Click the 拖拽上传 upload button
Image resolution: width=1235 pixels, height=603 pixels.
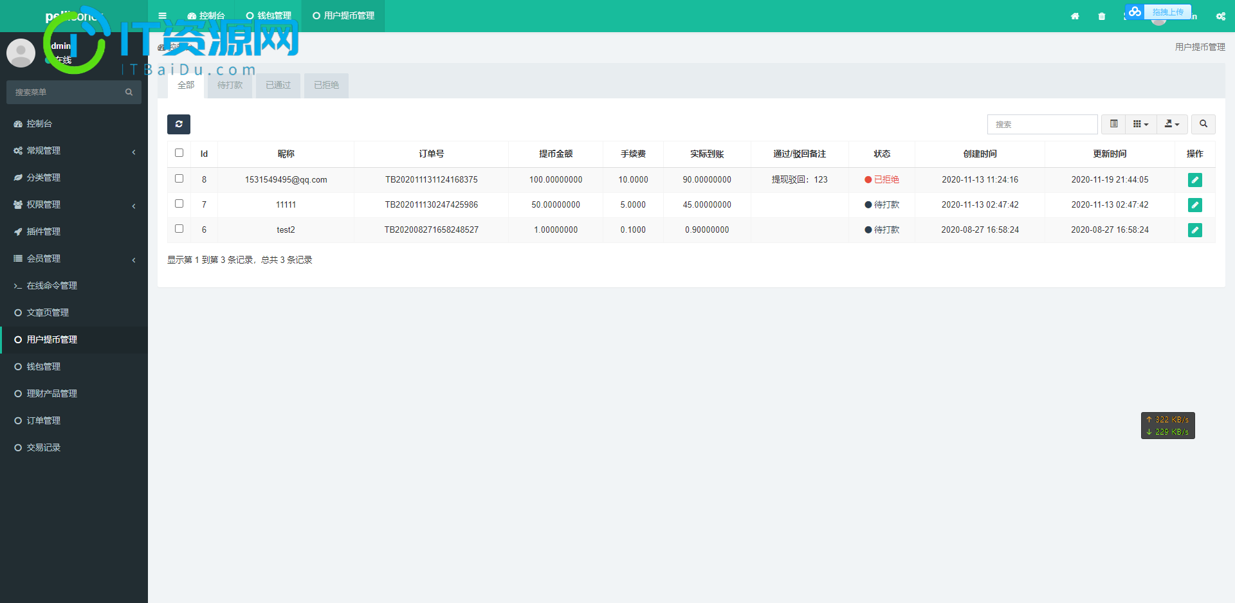[x=1167, y=12]
